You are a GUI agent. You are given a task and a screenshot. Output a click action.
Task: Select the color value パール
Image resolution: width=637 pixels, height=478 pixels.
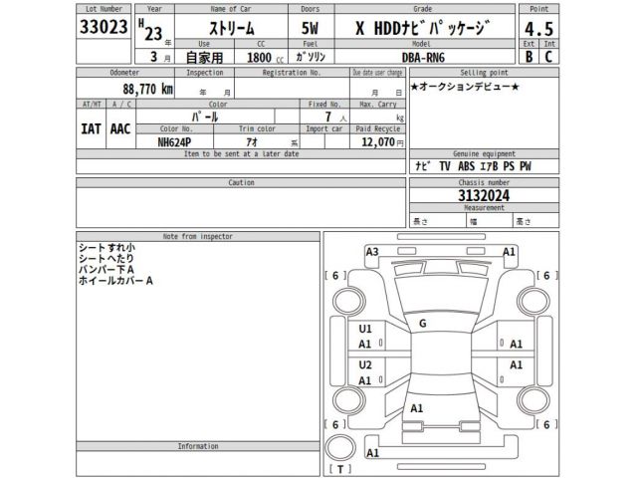(205, 118)
